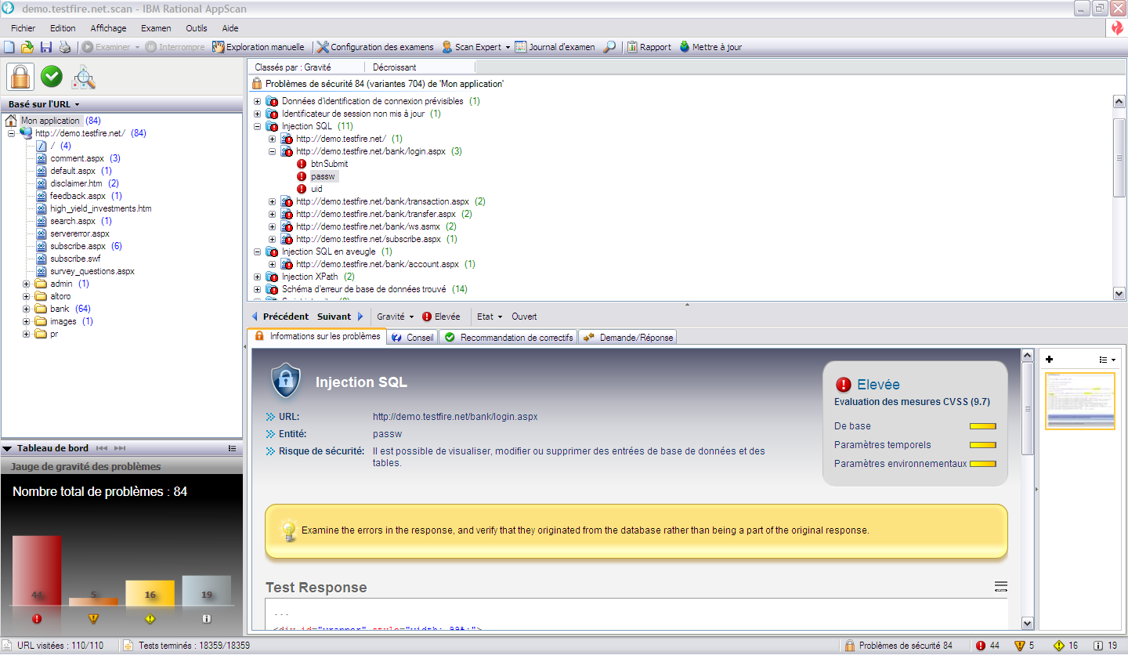Click the Mettre à jour update button
Viewport: 1128px width, 655px height.
pyautogui.click(x=710, y=47)
